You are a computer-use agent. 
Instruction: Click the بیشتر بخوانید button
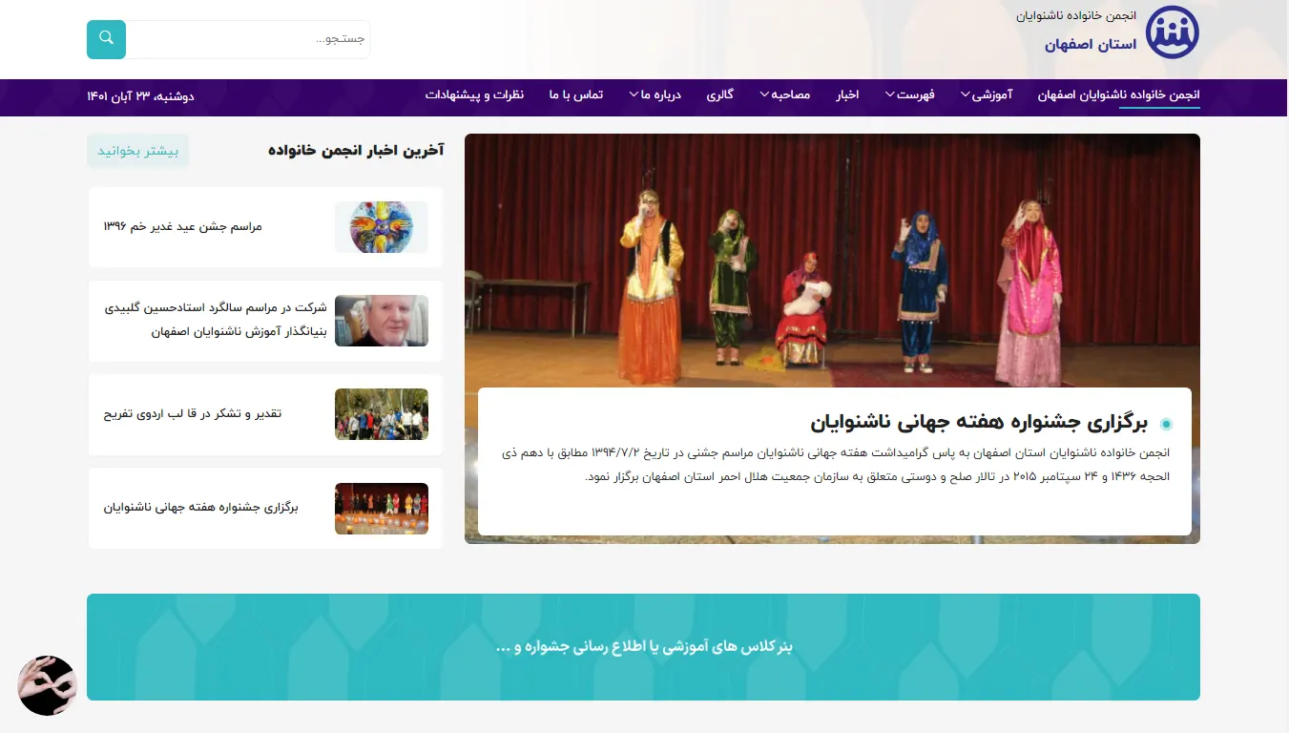(x=138, y=151)
